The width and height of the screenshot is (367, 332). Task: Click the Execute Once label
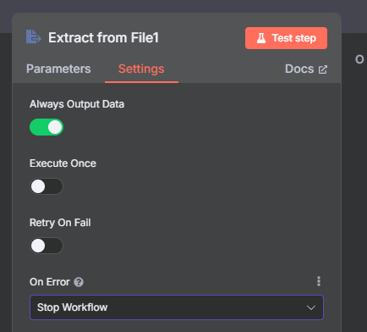coord(63,163)
